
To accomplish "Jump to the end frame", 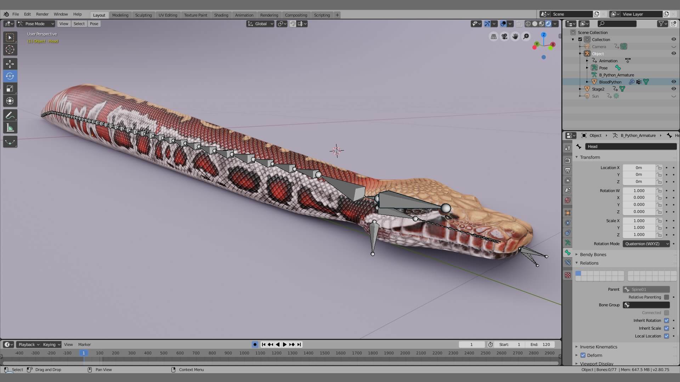I will pyautogui.click(x=299, y=345).
